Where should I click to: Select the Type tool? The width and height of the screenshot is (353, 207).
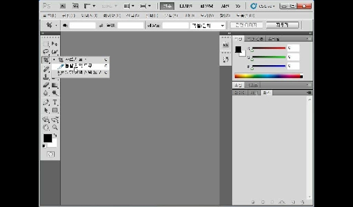tap(55, 102)
